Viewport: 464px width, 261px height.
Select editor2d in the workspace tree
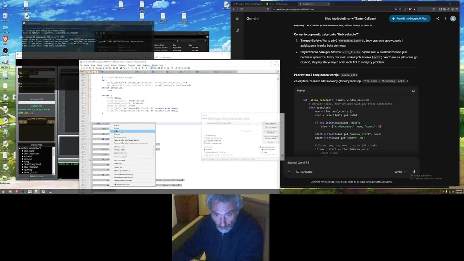28,156
